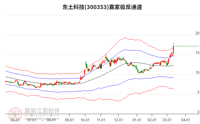Click the green dashed price level line
The width and height of the screenshot is (200, 124).
click(x=187, y=46)
